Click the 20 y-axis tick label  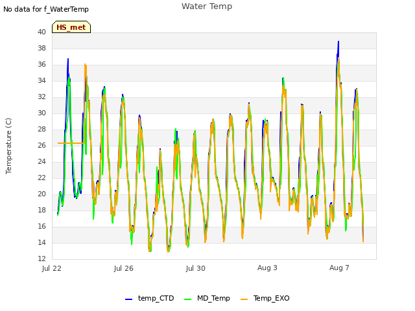click(41, 194)
